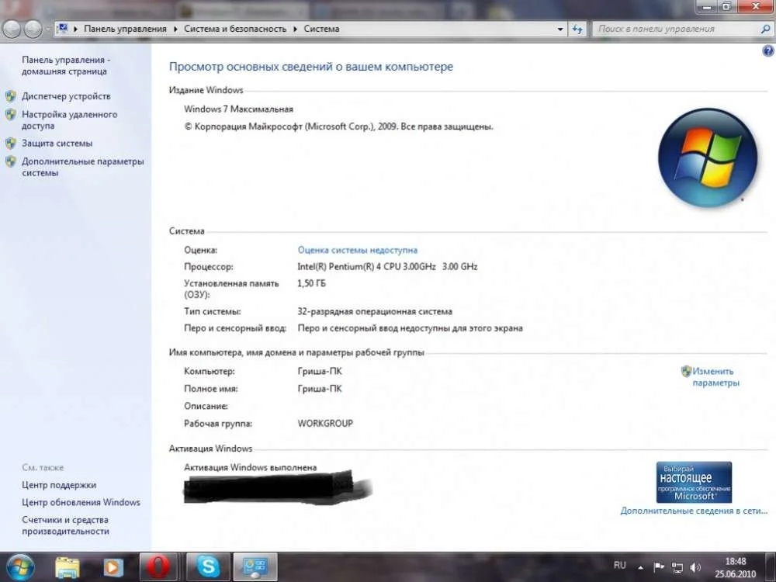The width and height of the screenshot is (776, 582).
Task: Open the Opera browser taskbar icon
Action: 158,567
